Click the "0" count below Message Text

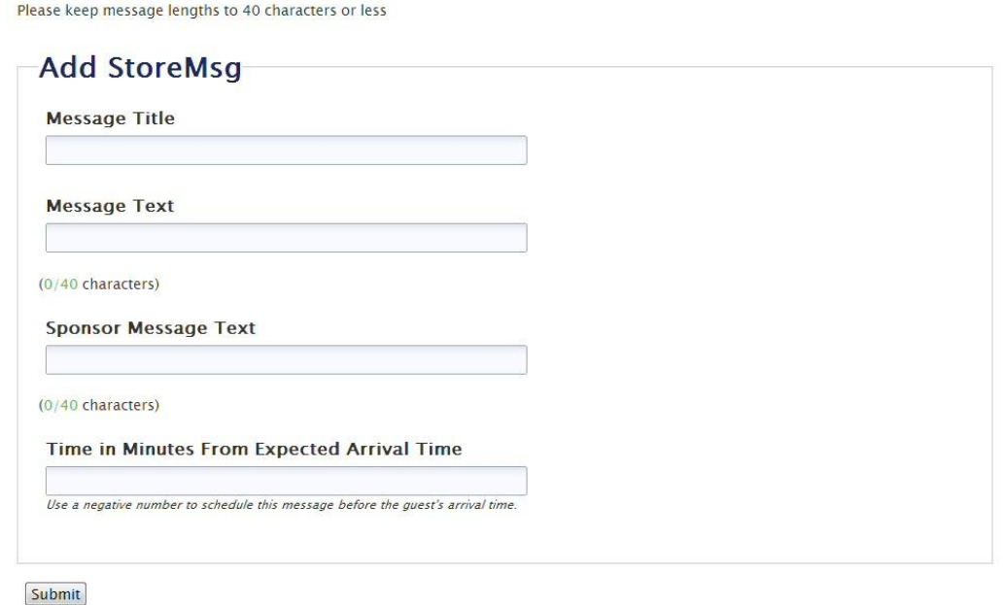[x=47, y=285]
